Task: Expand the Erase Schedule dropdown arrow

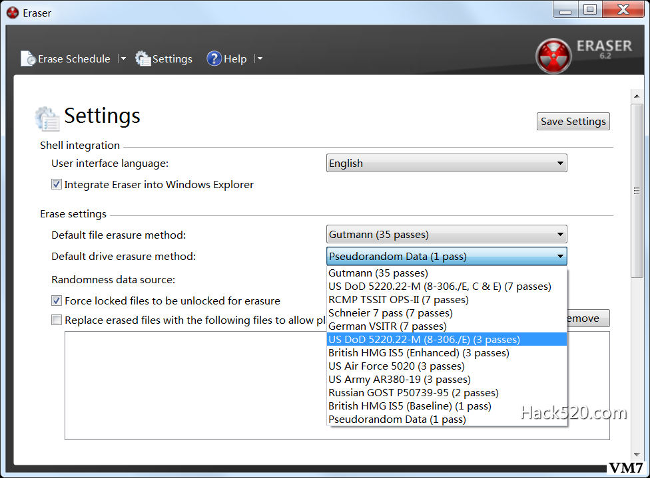Action: [123, 59]
